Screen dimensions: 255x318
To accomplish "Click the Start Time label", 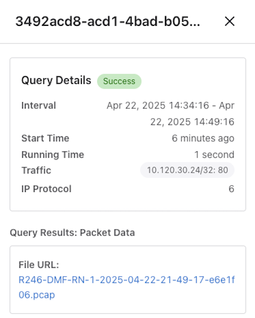I will [45, 138].
